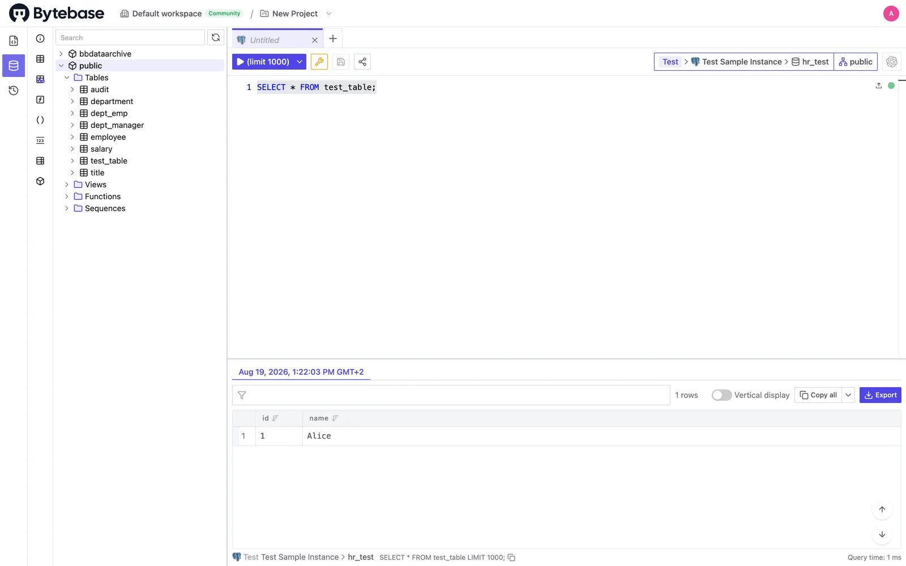Close the Untitled tab
Image resolution: width=906 pixels, height=566 pixels.
click(x=315, y=40)
